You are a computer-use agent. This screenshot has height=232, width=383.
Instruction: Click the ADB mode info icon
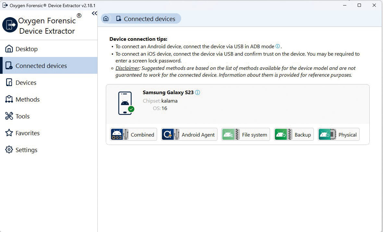click(278, 46)
